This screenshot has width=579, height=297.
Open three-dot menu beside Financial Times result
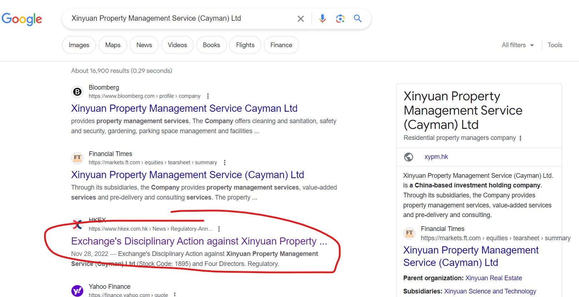coord(225,162)
